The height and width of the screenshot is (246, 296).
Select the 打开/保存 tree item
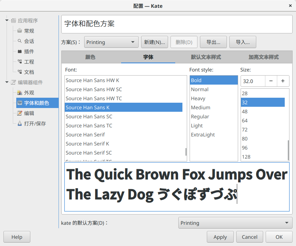(x=35, y=123)
